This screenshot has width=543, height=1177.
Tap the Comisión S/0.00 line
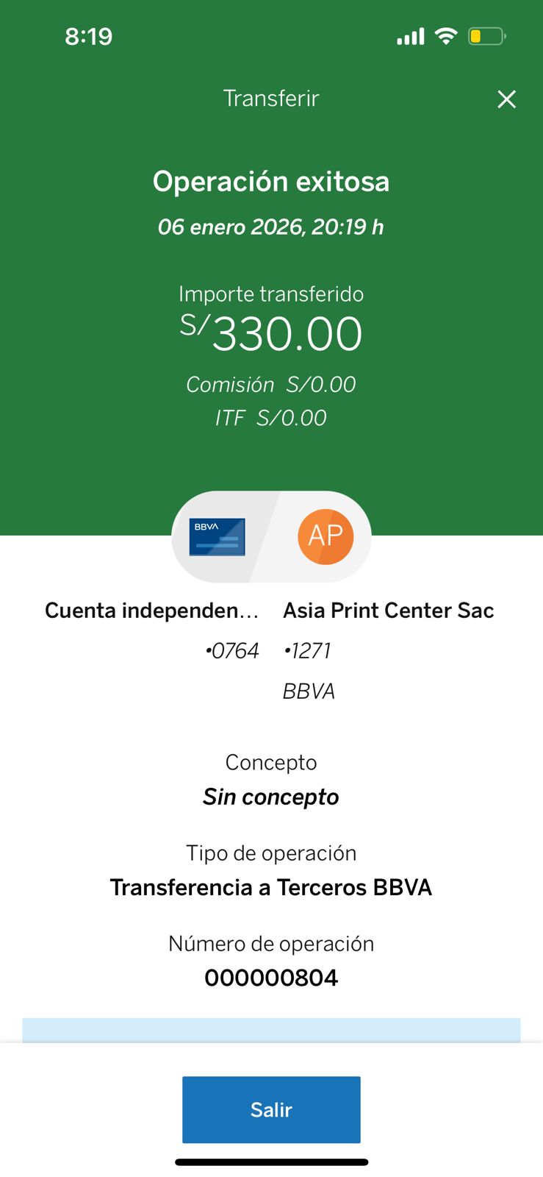[271, 385]
